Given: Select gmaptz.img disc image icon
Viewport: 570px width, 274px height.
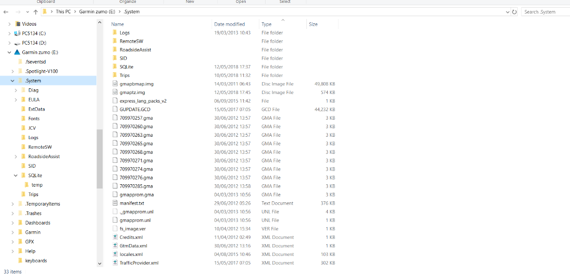Looking at the screenshot, I should pyautogui.click(x=114, y=92).
